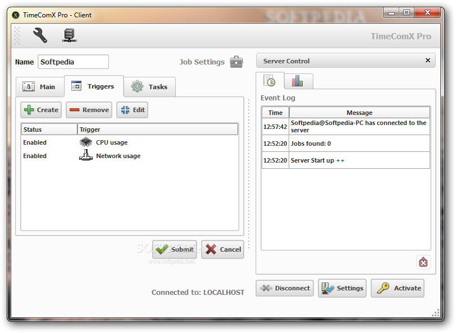Click the CPU chip trigger icon
Image resolution: width=456 pixels, height=333 pixels.
click(86, 142)
